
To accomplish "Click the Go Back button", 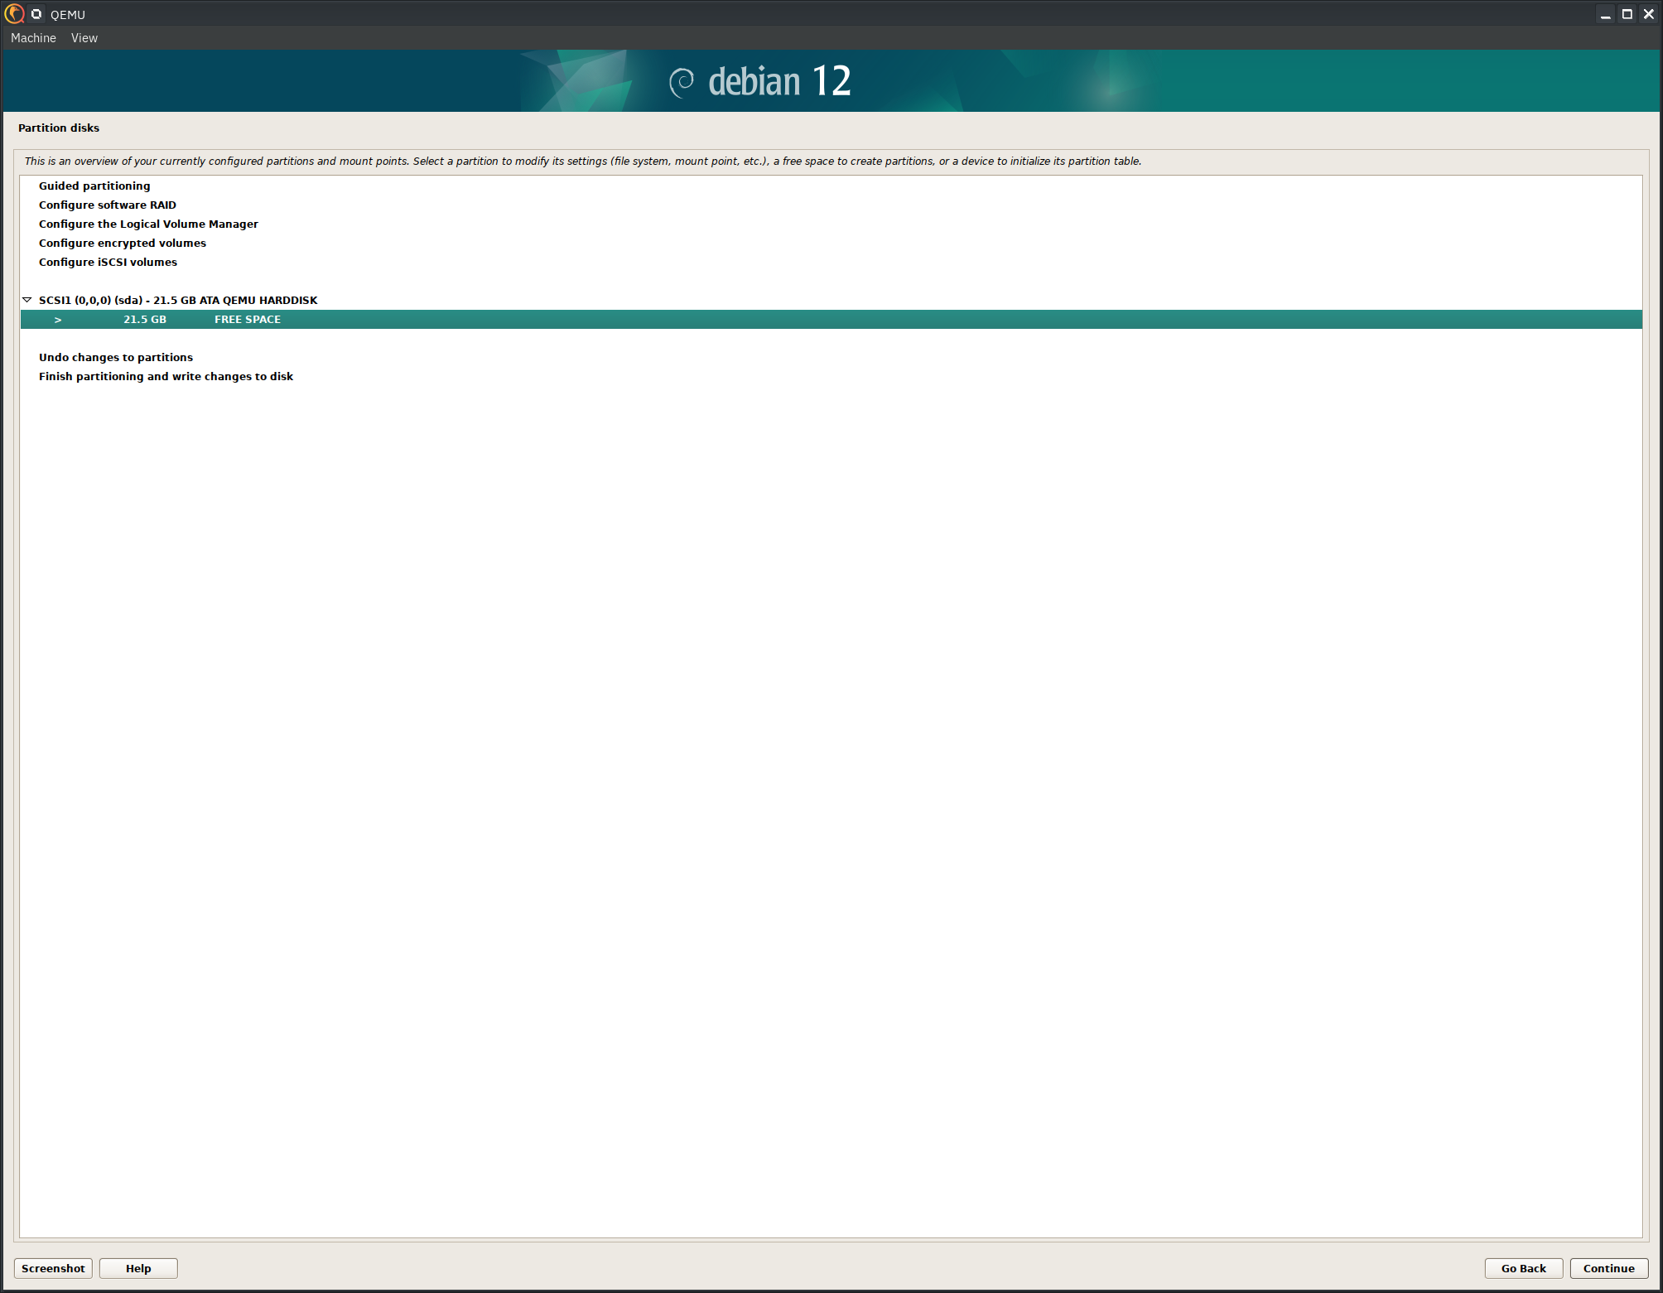I will [x=1524, y=1268].
